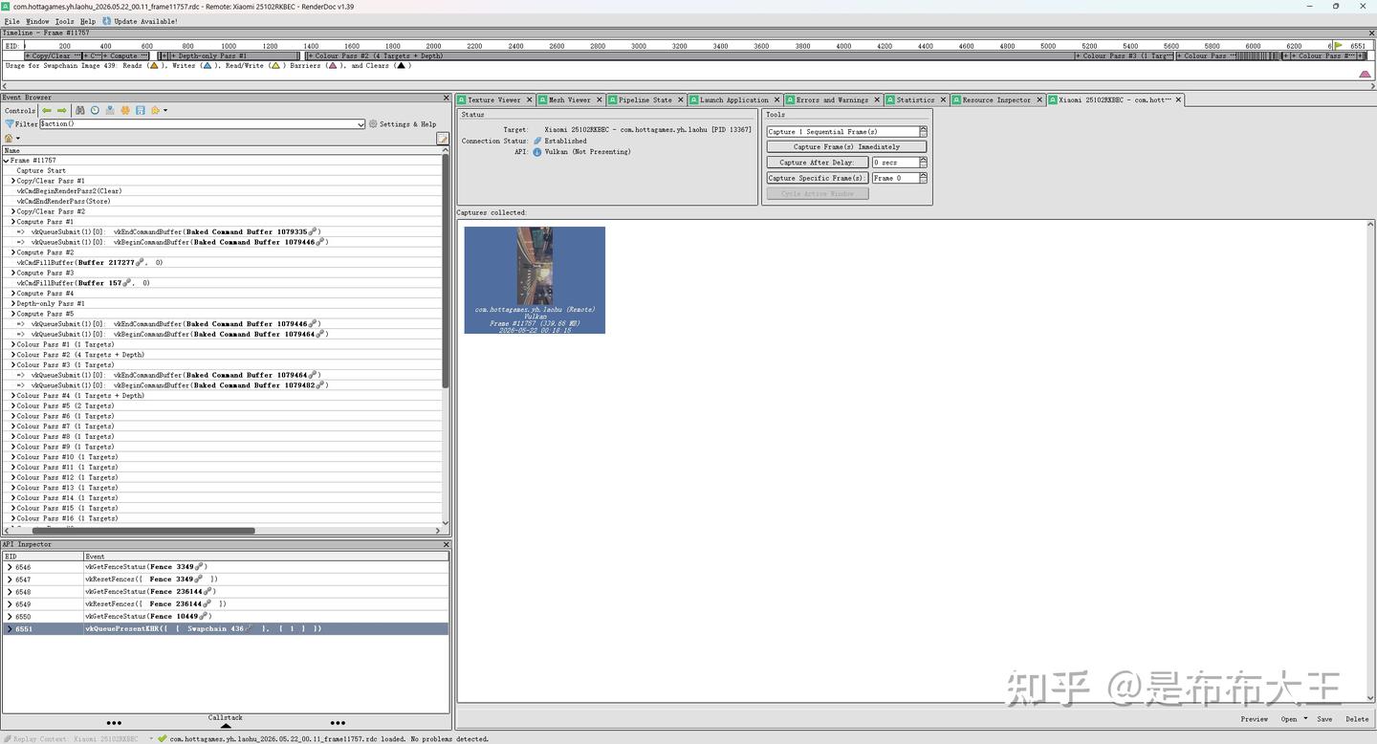Click the Vulkan API info icon
The image size is (1377, 744).
coord(537,152)
